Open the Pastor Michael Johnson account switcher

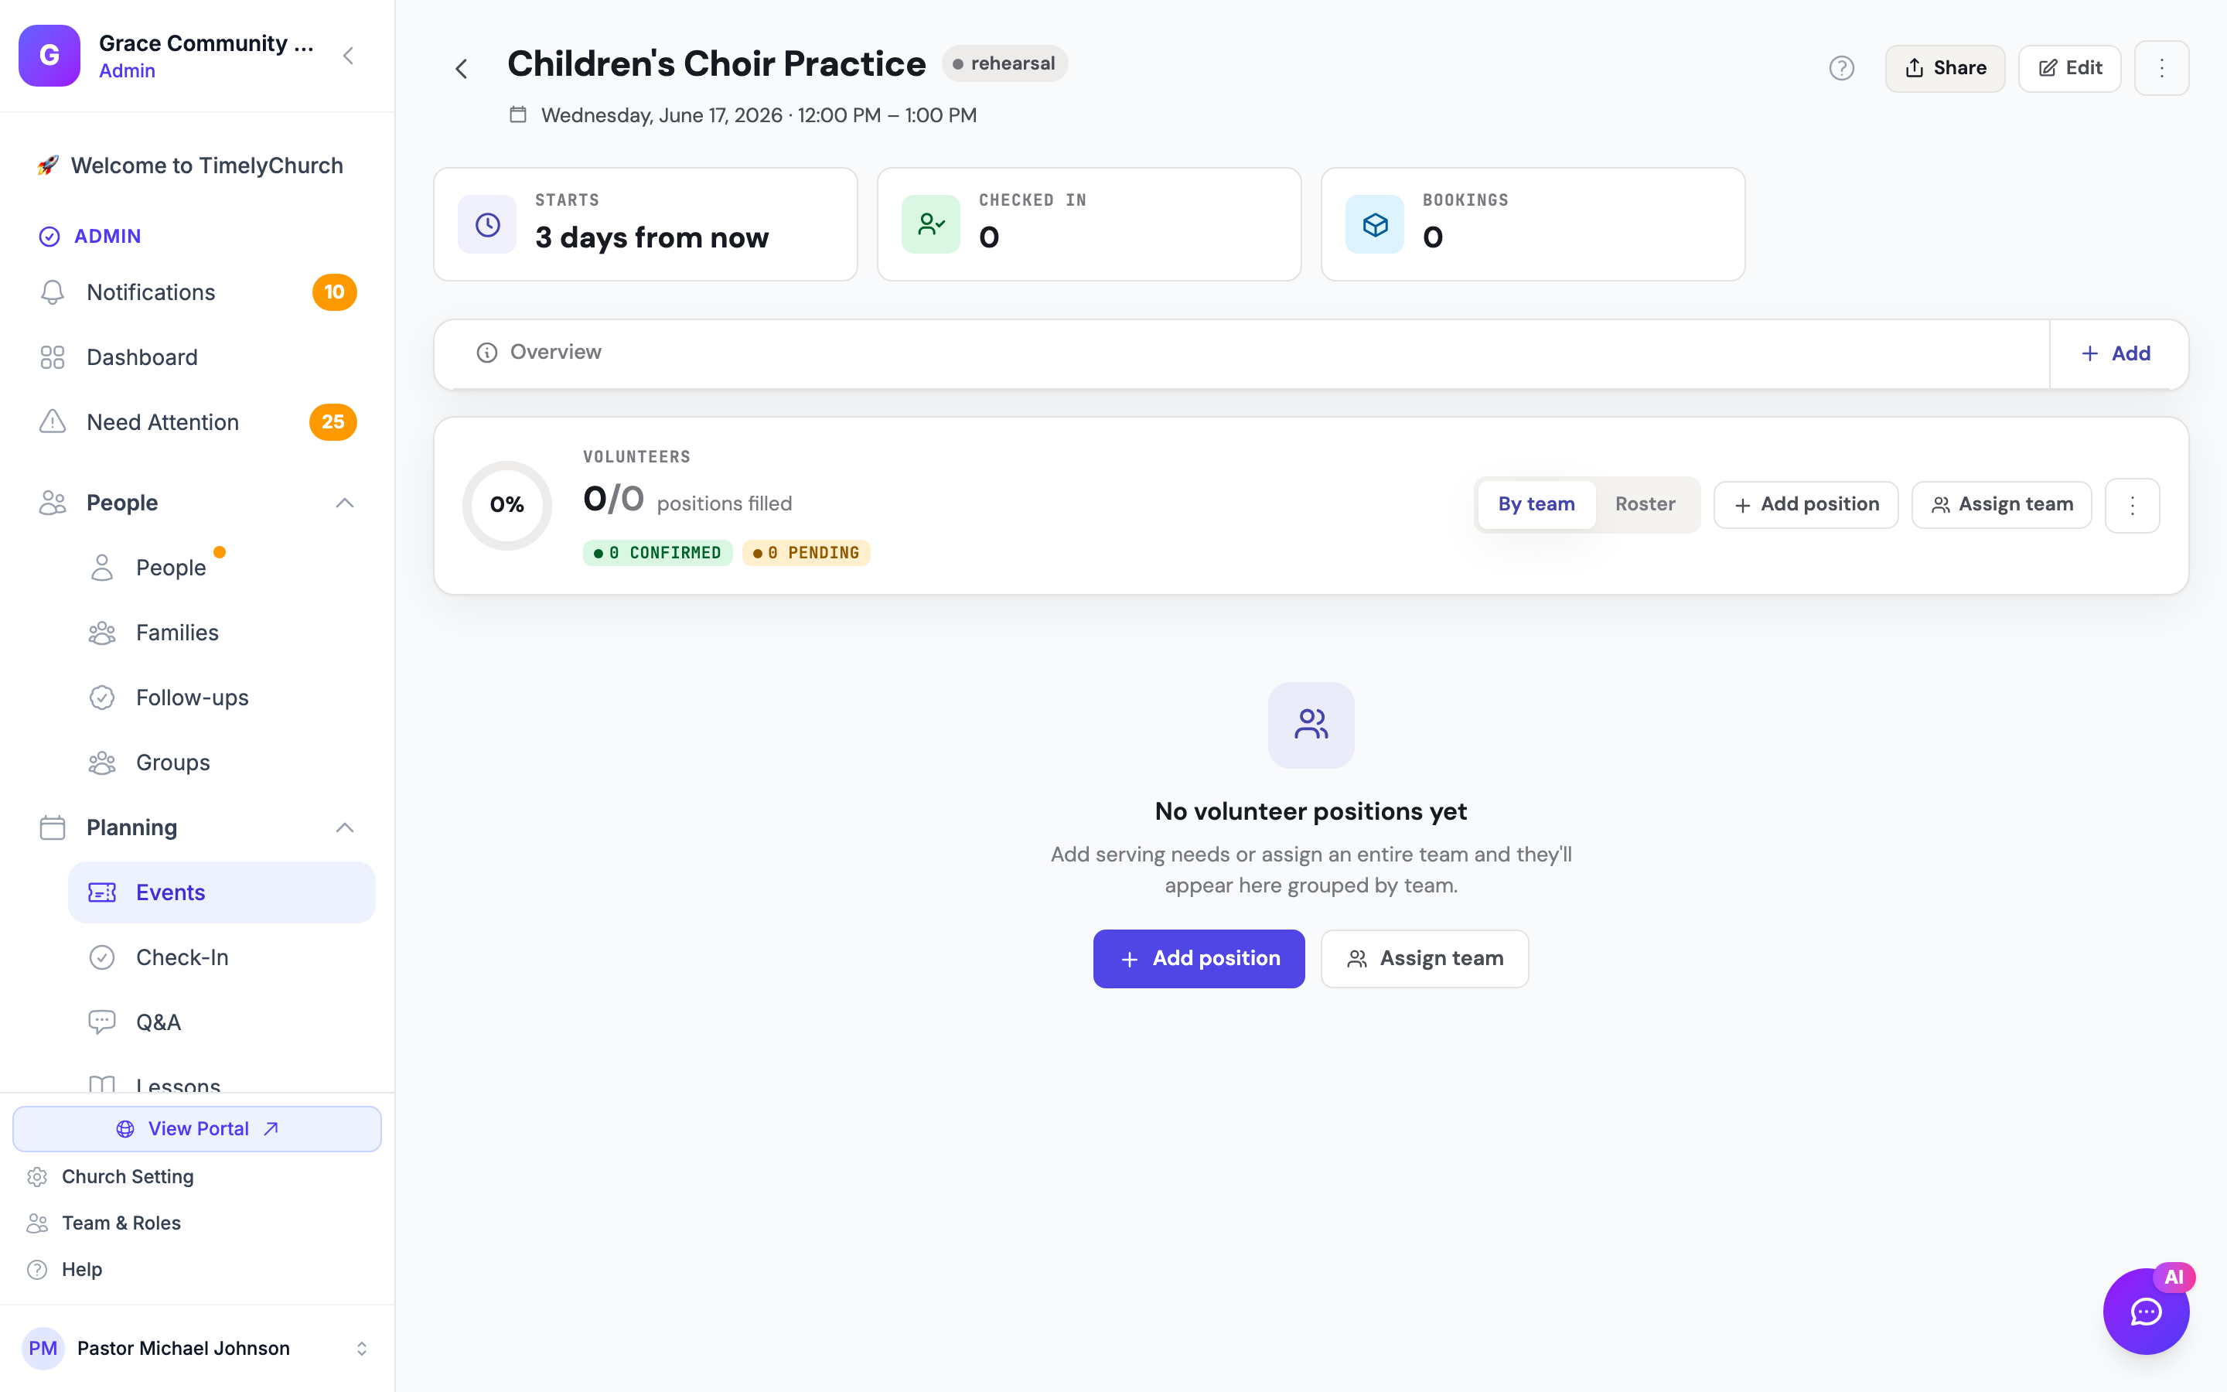[197, 1348]
